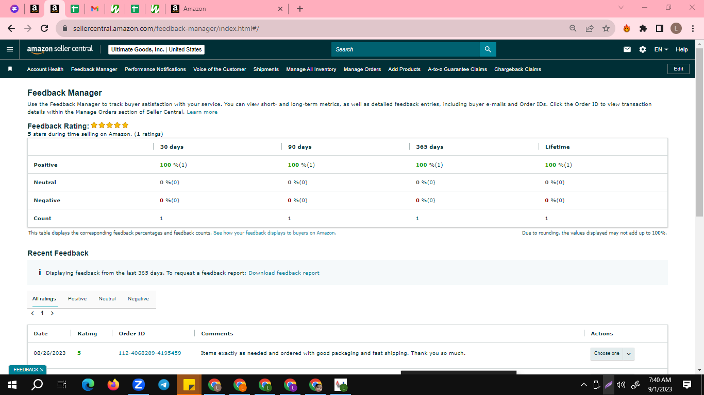Open Feedback Manager menu item
Screen dimensions: 704x395
[x=94, y=69]
